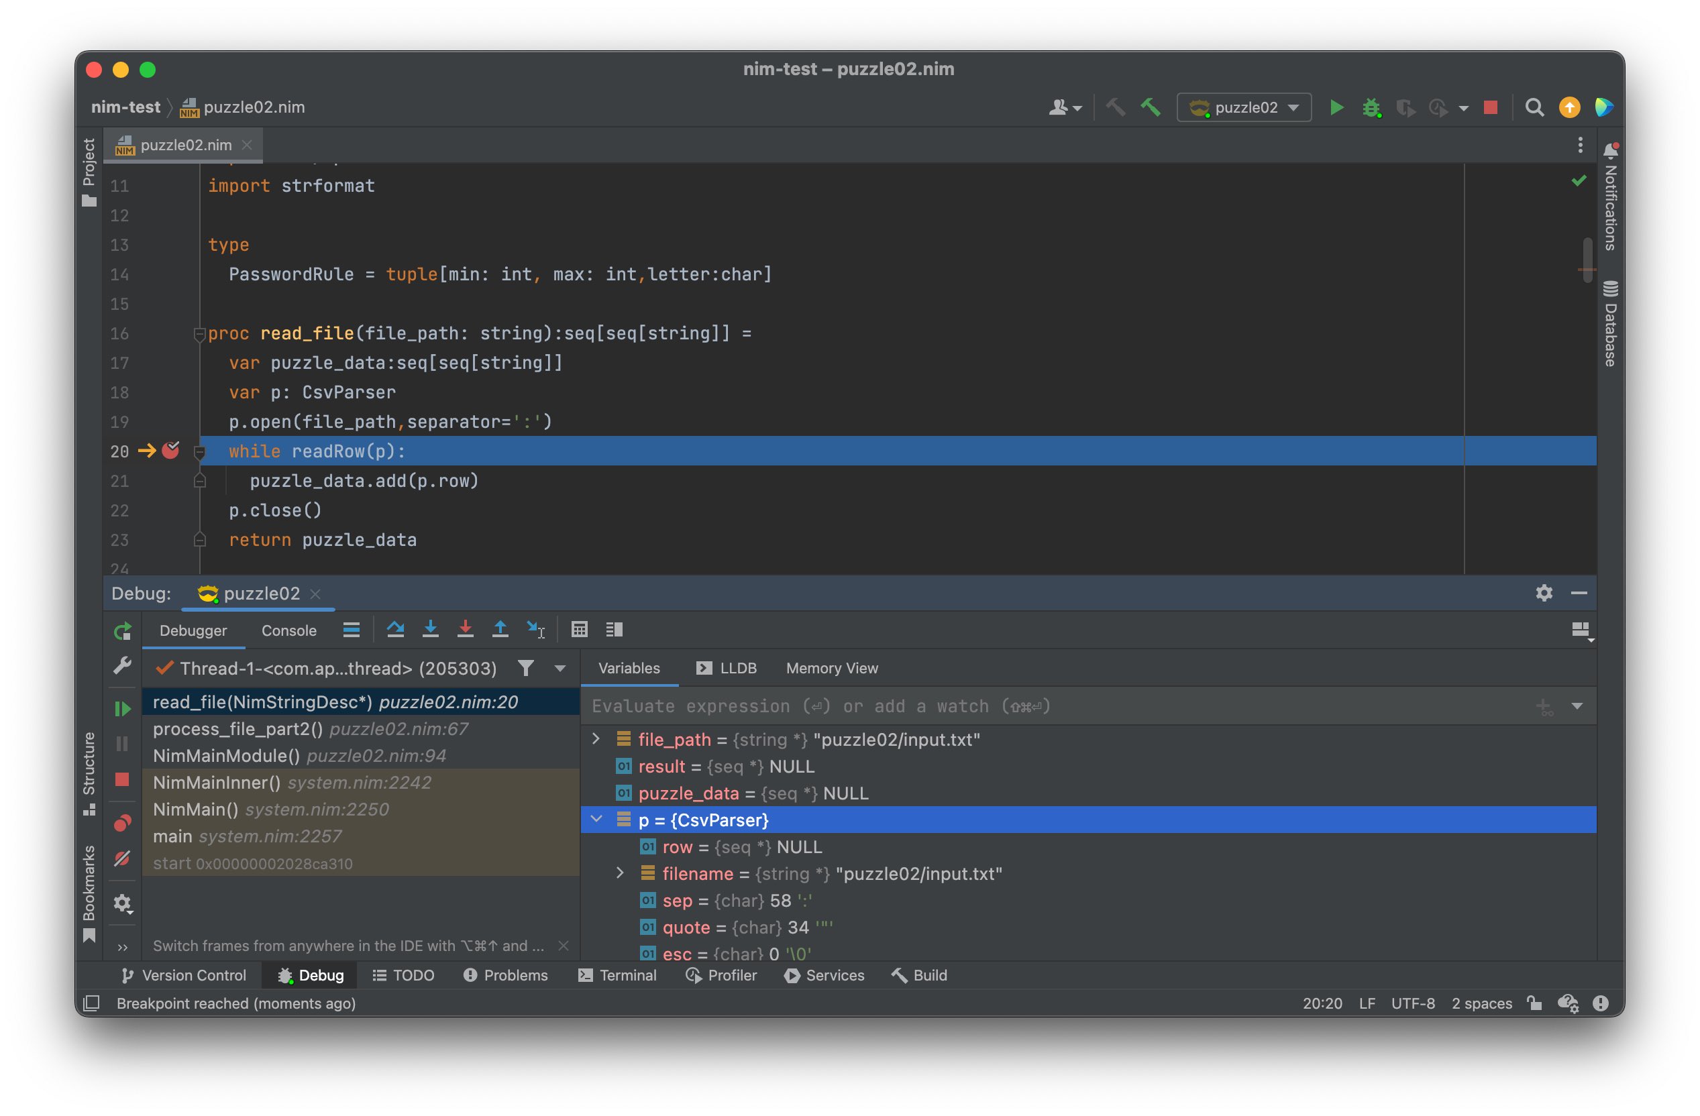
Task: Expand the file_path variable node
Action: pyautogui.click(x=596, y=739)
